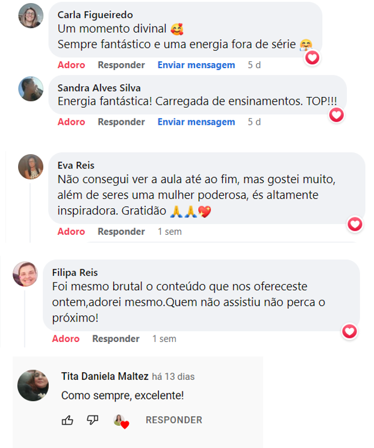This screenshot has width=374, height=448.
Task: Open Sandra Alves Silva's profile picture
Action: pos(31,89)
